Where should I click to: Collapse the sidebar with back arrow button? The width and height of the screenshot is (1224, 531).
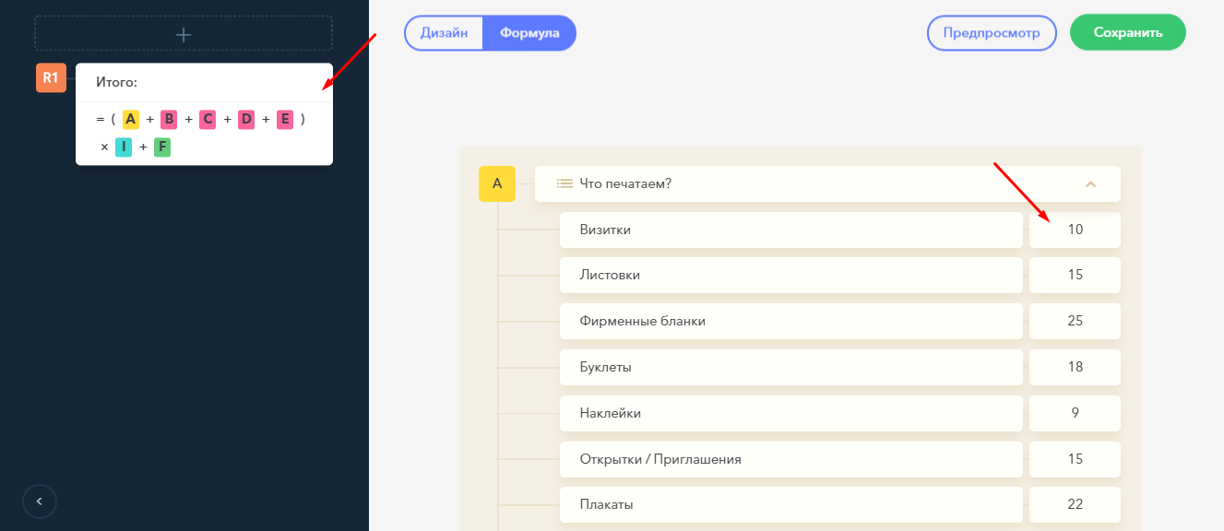tap(40, 501)
